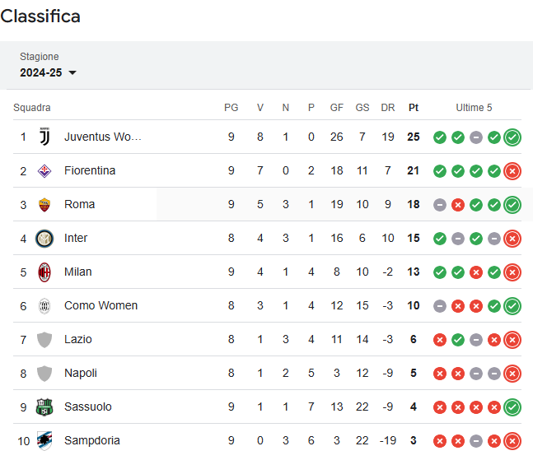Click the Juventus club crest icon
533x474 pixels.
click(44, 137)
